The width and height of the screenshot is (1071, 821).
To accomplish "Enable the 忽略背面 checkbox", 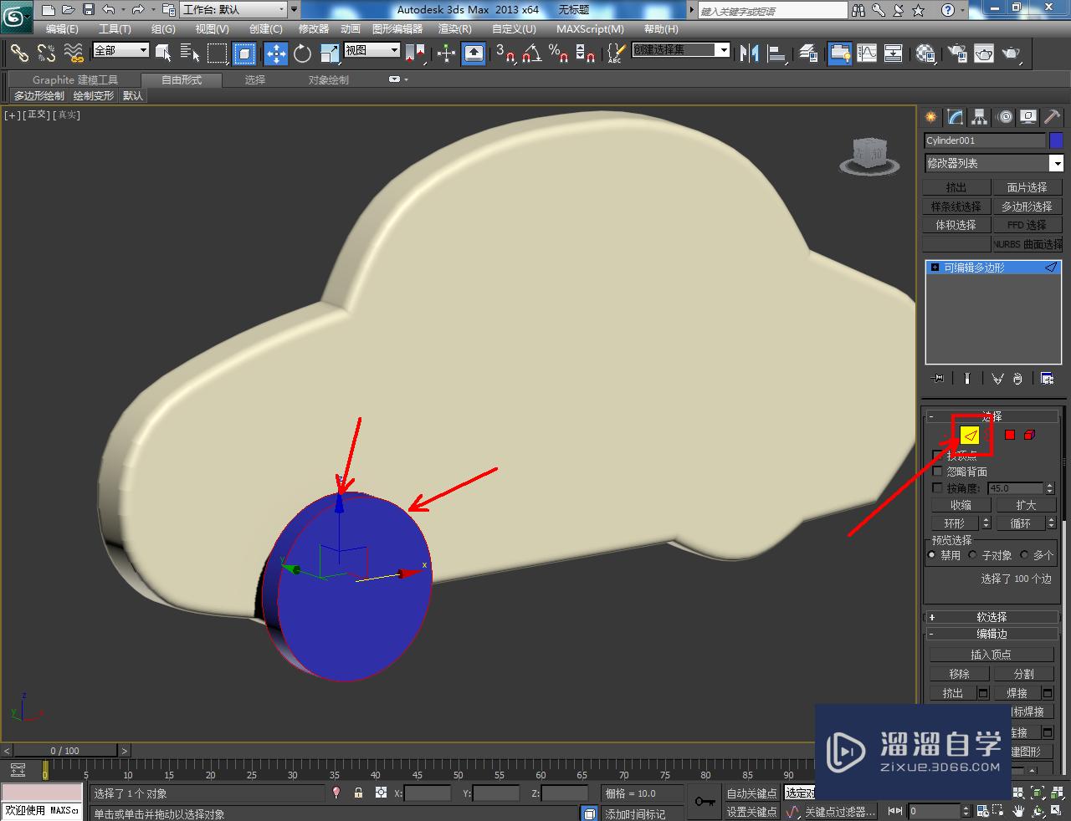I will pyautogui.click(x=937, y=472).
